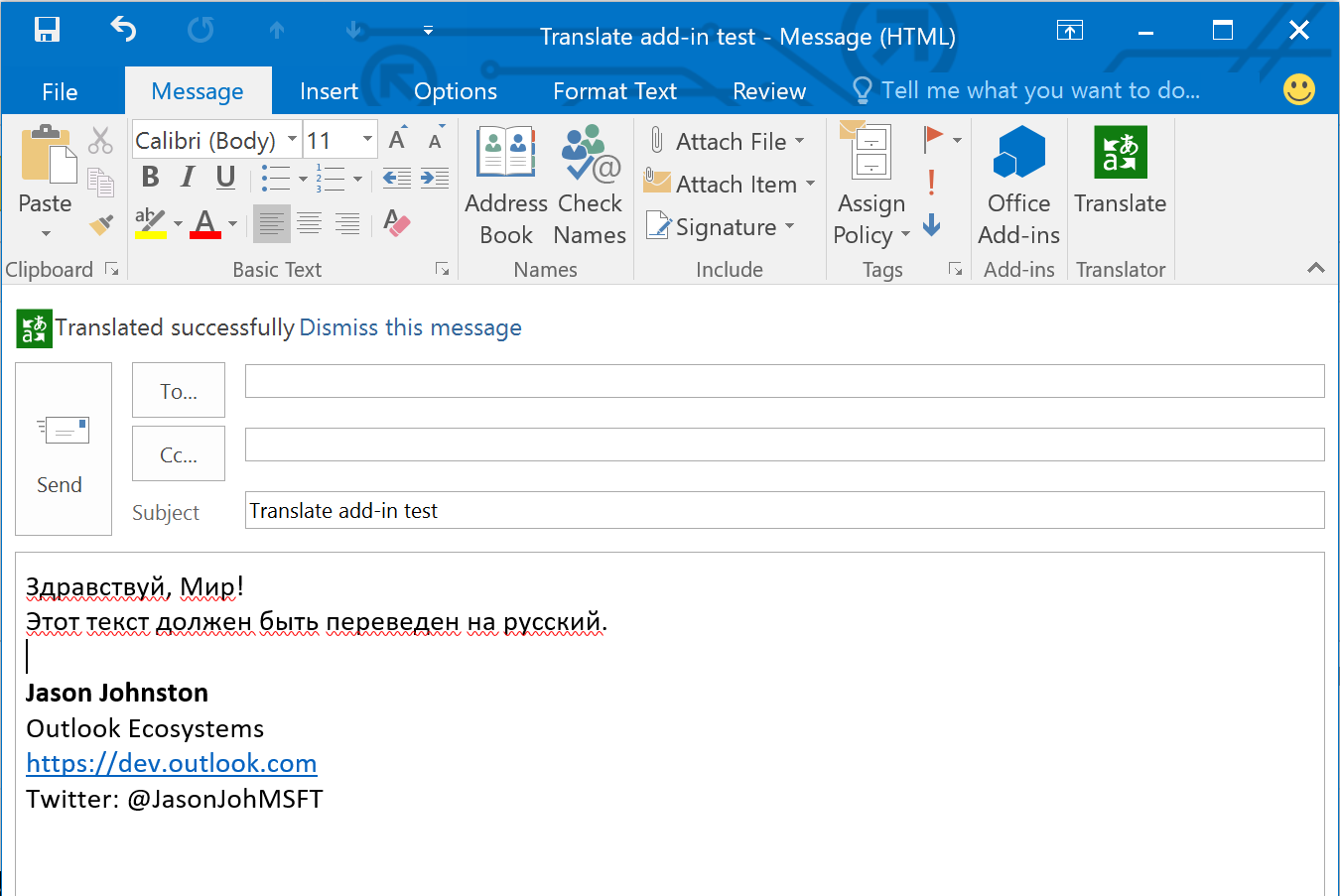This screenshot has width=1340, height=896.
Task: Toggle bulleted list
Action: click(276, 179)
